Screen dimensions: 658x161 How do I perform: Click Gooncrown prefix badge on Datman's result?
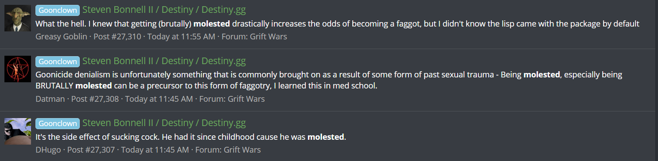click(58, 61)
